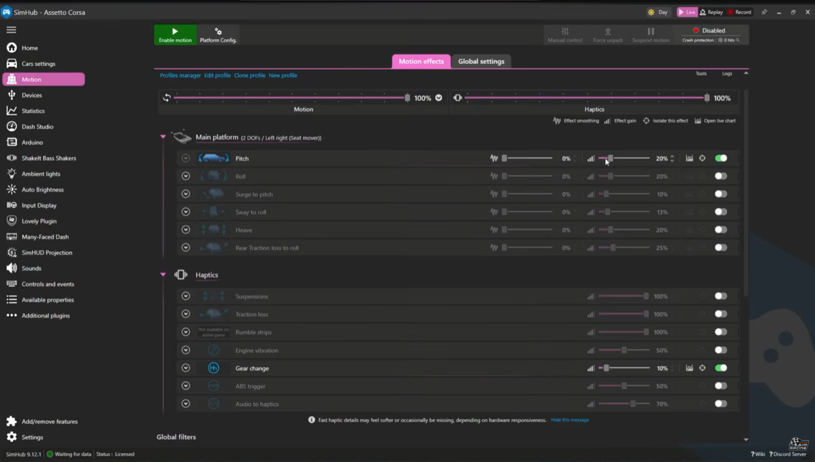
Task: Switch to Replay mode
Action: coord(711,12)
